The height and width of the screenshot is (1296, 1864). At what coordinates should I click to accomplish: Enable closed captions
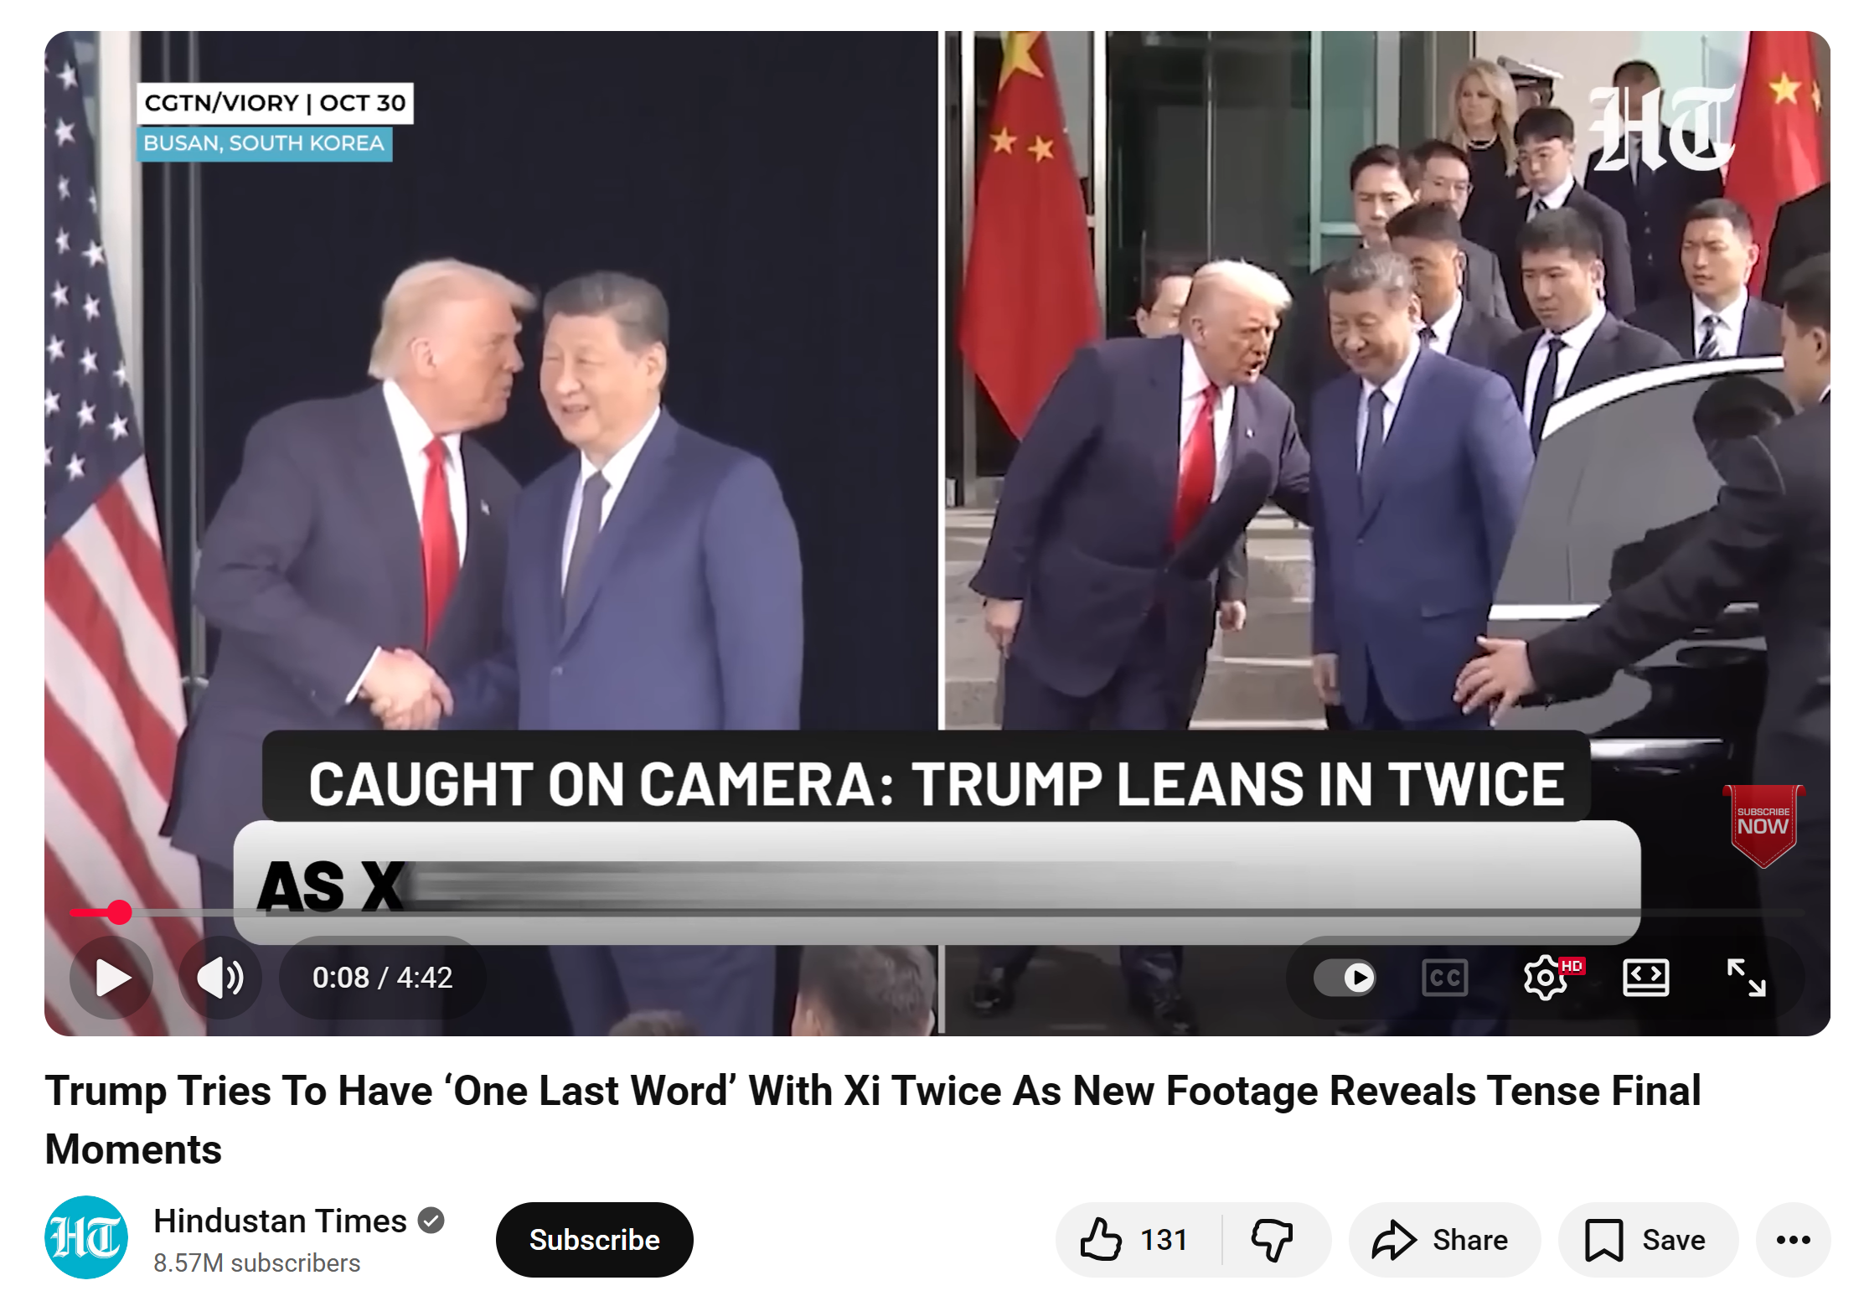(x=1445, y=978)
